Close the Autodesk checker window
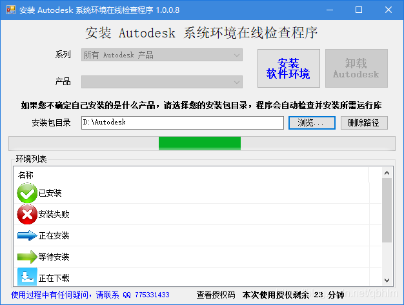The image size is (404, 305). [x=389, y=10]
